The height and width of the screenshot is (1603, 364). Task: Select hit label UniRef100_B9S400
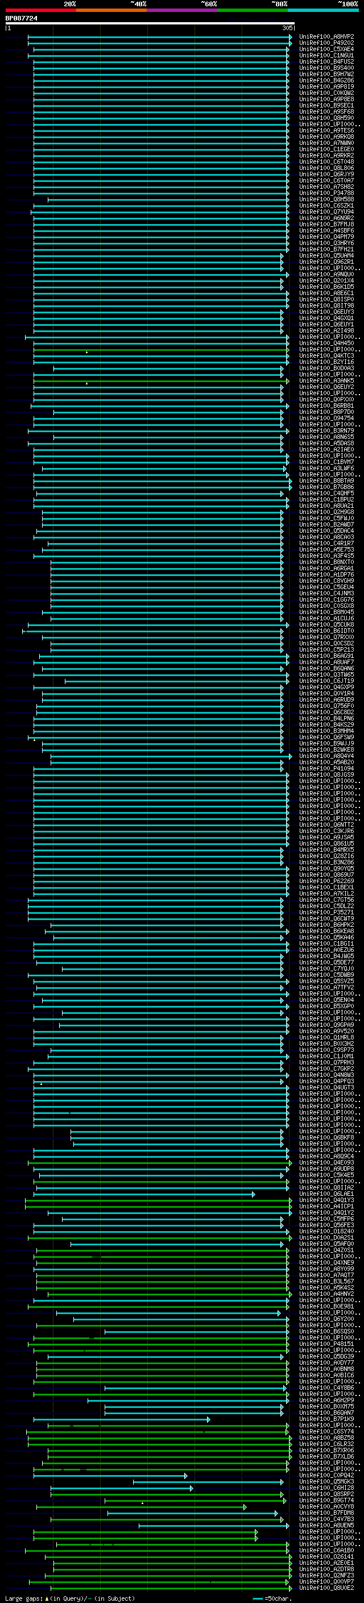click(x=326, y=68)
